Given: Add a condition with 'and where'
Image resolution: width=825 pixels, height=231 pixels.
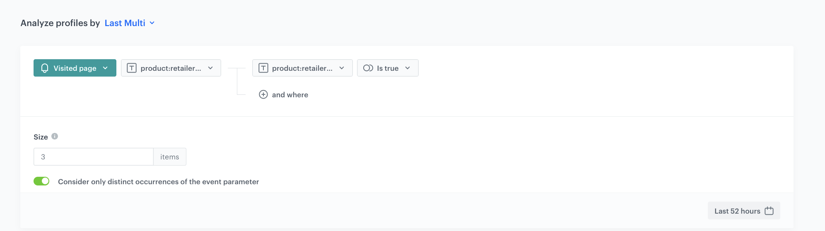Looking at the screenshot, I should point(290,95).
